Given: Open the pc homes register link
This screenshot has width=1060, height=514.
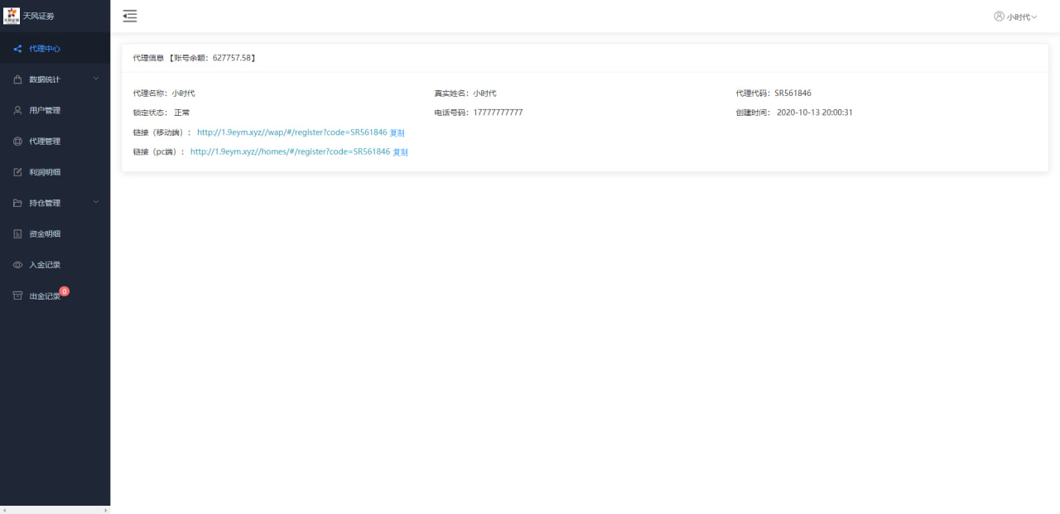Looking at the screenshot, I should coord(290,151).
